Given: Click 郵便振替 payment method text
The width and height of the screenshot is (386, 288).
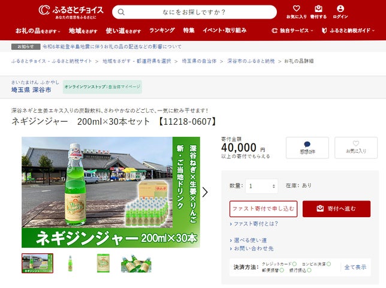Looking at the screenshot, I should pos(270,270).
